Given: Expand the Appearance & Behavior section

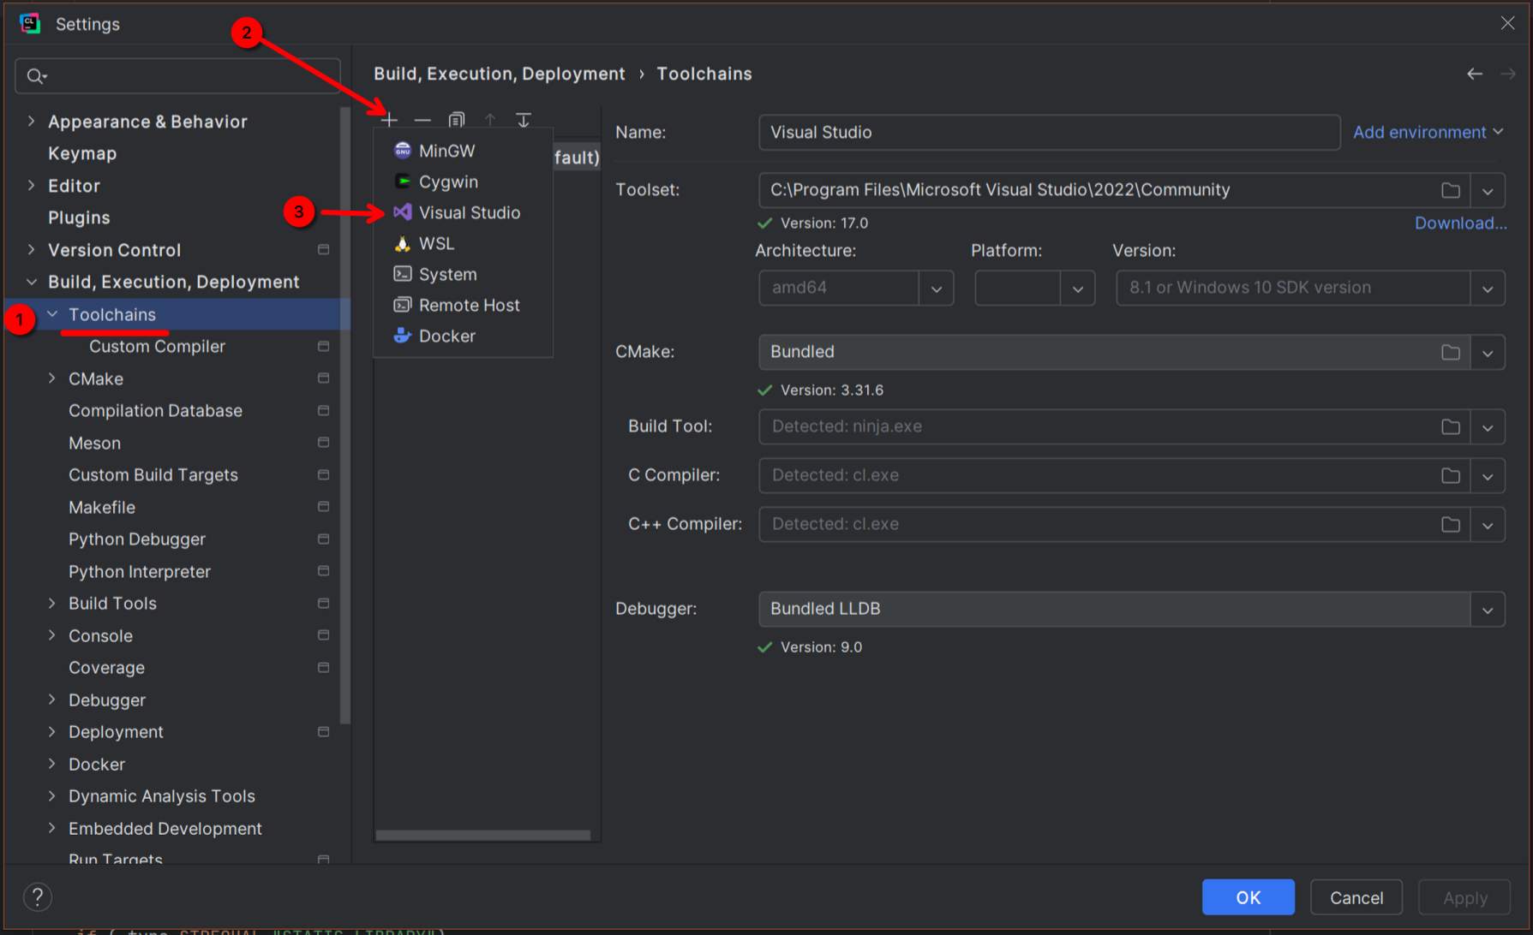Looking at the screenshot, I should coord(32,122).
